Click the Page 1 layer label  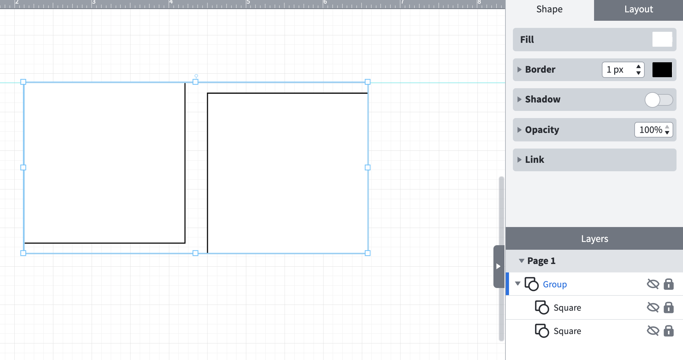point(541,261)
